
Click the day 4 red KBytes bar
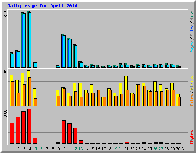pyautogui.click(x=29, y=126)
